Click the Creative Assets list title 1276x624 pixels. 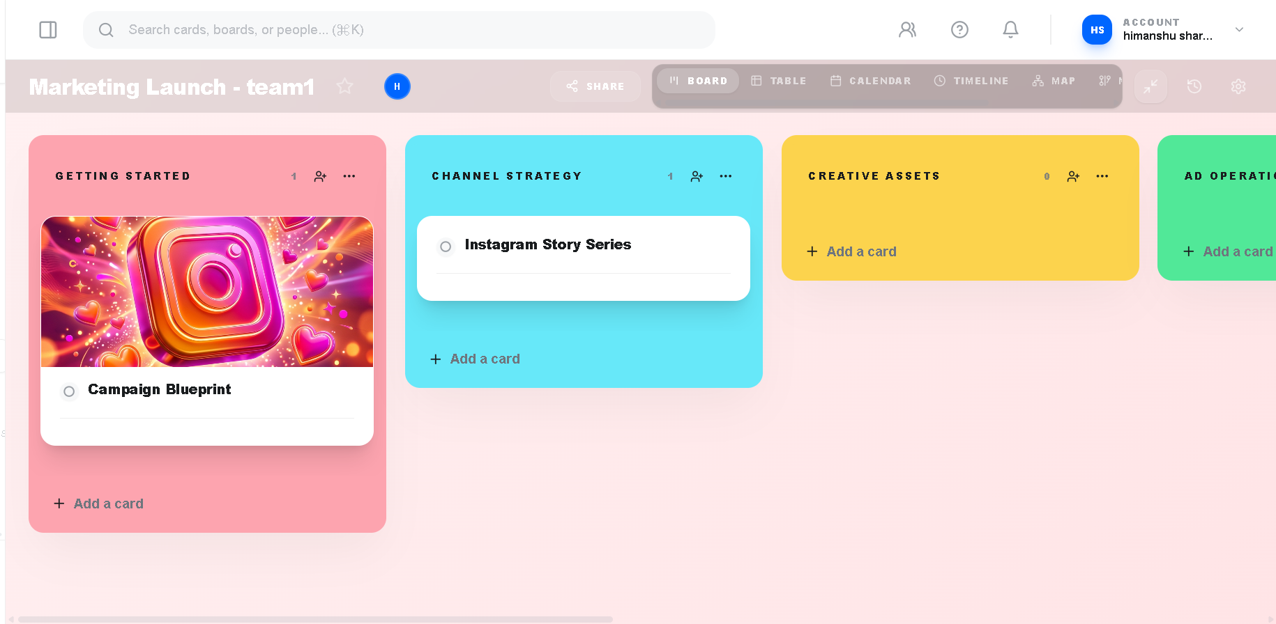pos(874,176)
